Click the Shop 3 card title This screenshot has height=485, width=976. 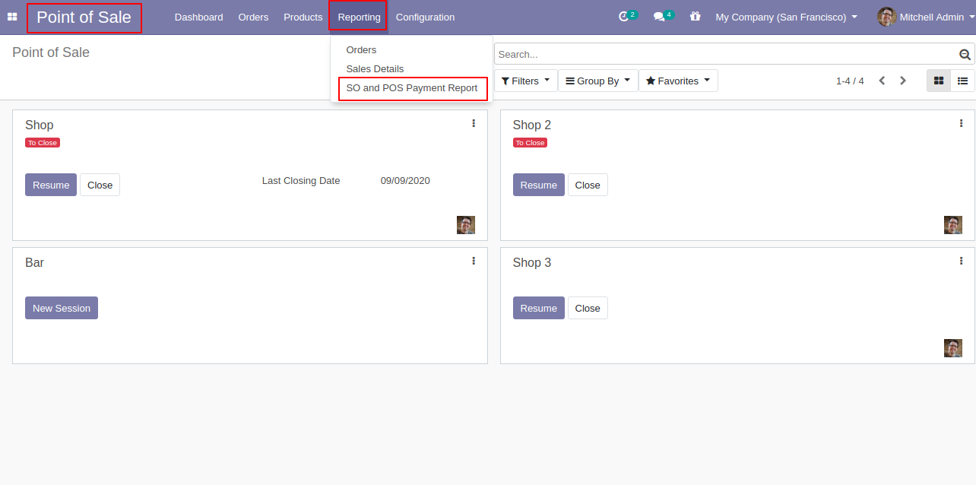tap(532, 262)
